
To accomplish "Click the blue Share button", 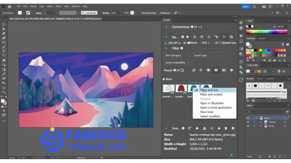I will tap(246, 7).
